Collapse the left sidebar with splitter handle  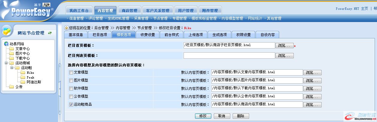pos(59,65)
